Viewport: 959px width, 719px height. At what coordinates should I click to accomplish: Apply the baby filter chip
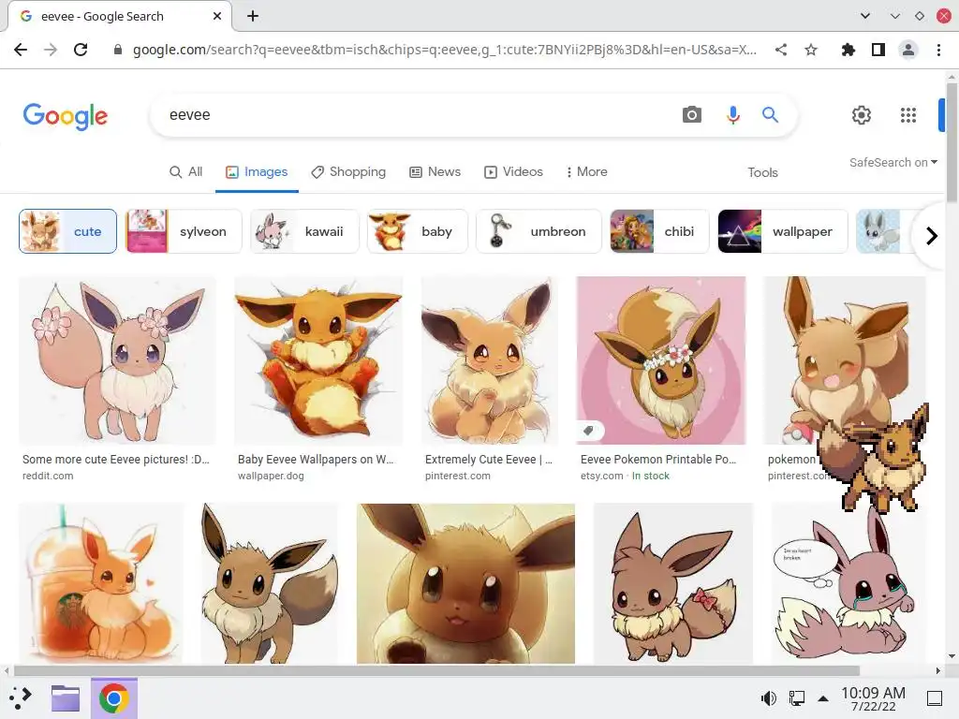(x=417, y=231)
